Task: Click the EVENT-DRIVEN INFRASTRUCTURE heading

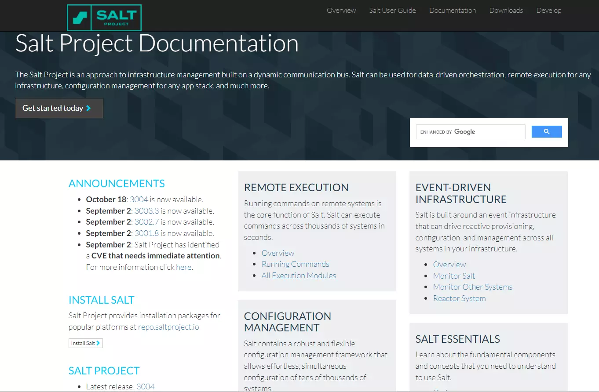Action: [461, 193]
